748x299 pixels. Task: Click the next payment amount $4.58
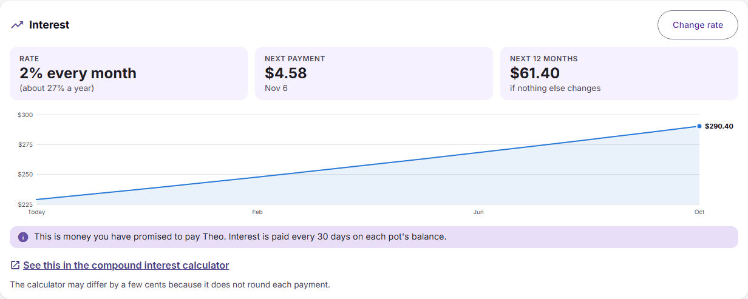(286, 73)
